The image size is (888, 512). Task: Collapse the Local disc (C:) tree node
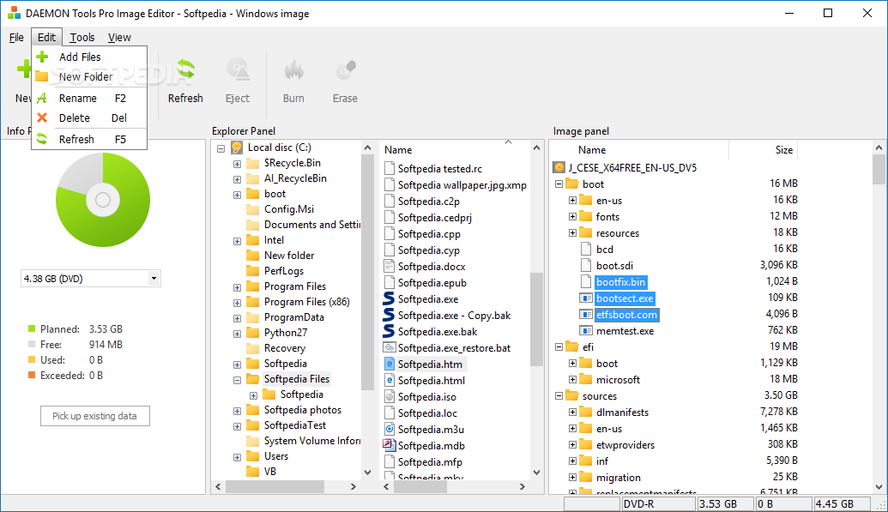[x=220, y=148]
